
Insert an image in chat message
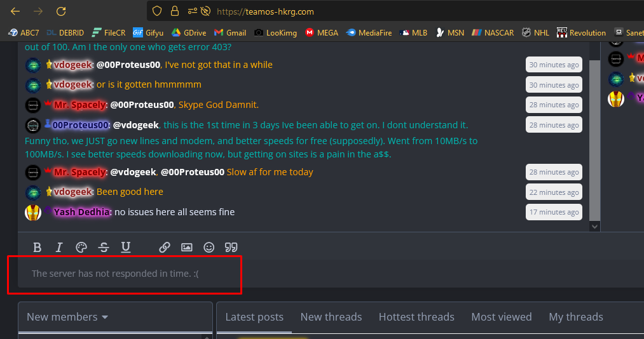(x=187, y=247)
